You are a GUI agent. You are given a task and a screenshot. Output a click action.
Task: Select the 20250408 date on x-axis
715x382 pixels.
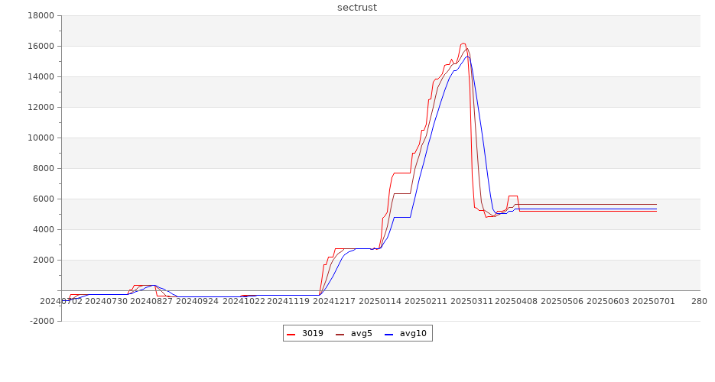point(517,301)
